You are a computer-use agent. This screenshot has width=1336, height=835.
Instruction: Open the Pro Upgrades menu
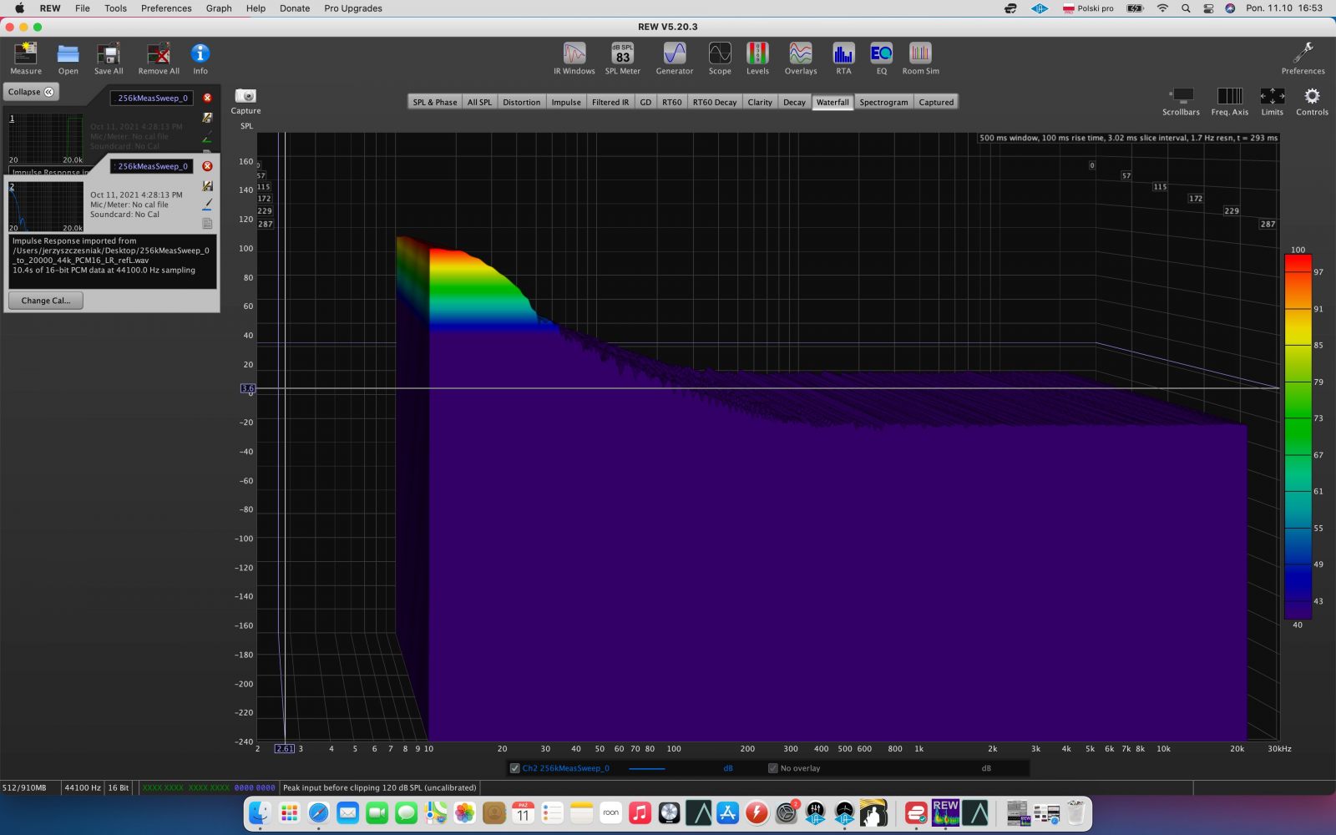click(x=353, y=8)
